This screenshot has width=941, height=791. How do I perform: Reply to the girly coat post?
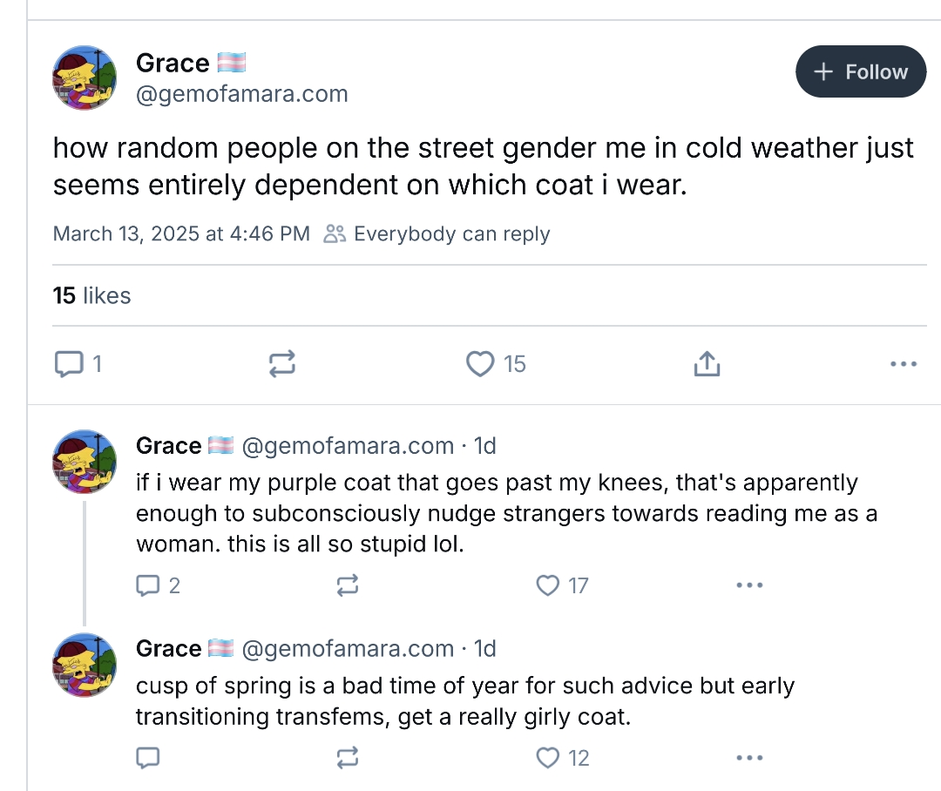[149, 758]
